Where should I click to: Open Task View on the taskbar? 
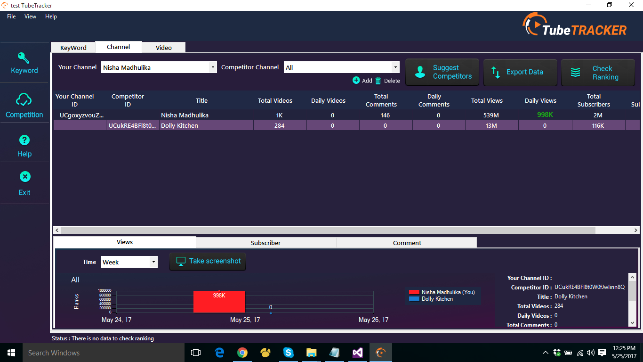(196, 353)
